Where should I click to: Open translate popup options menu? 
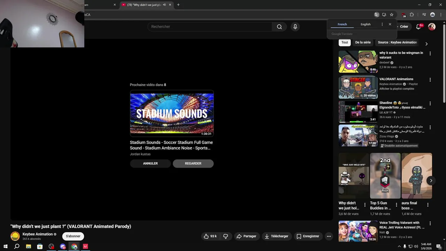382,24
